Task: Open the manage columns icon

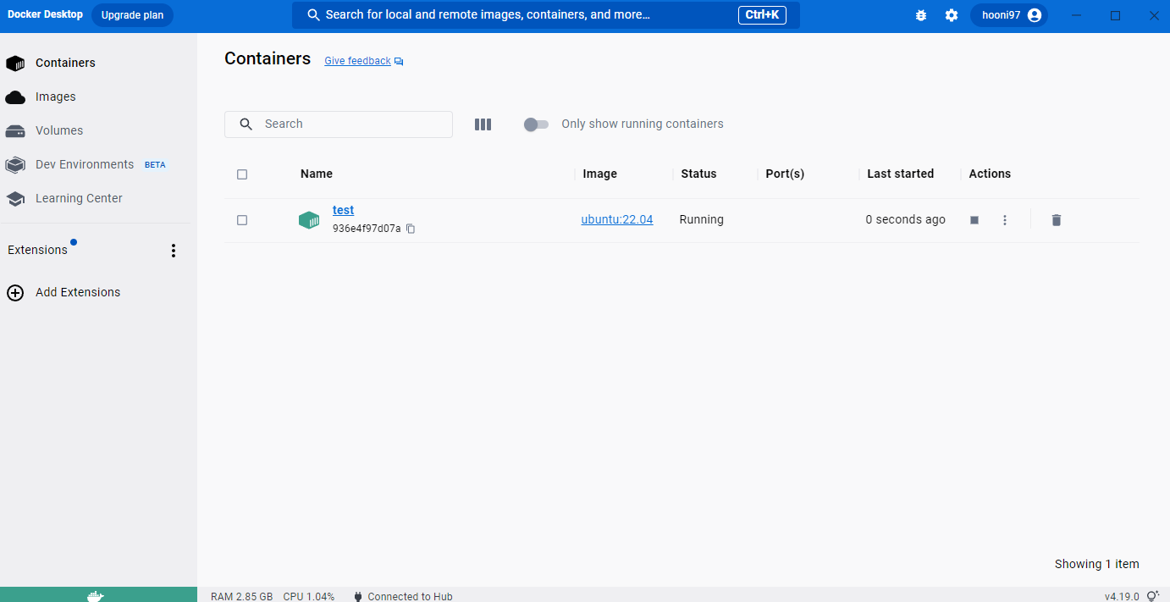Action: (483, 124)
